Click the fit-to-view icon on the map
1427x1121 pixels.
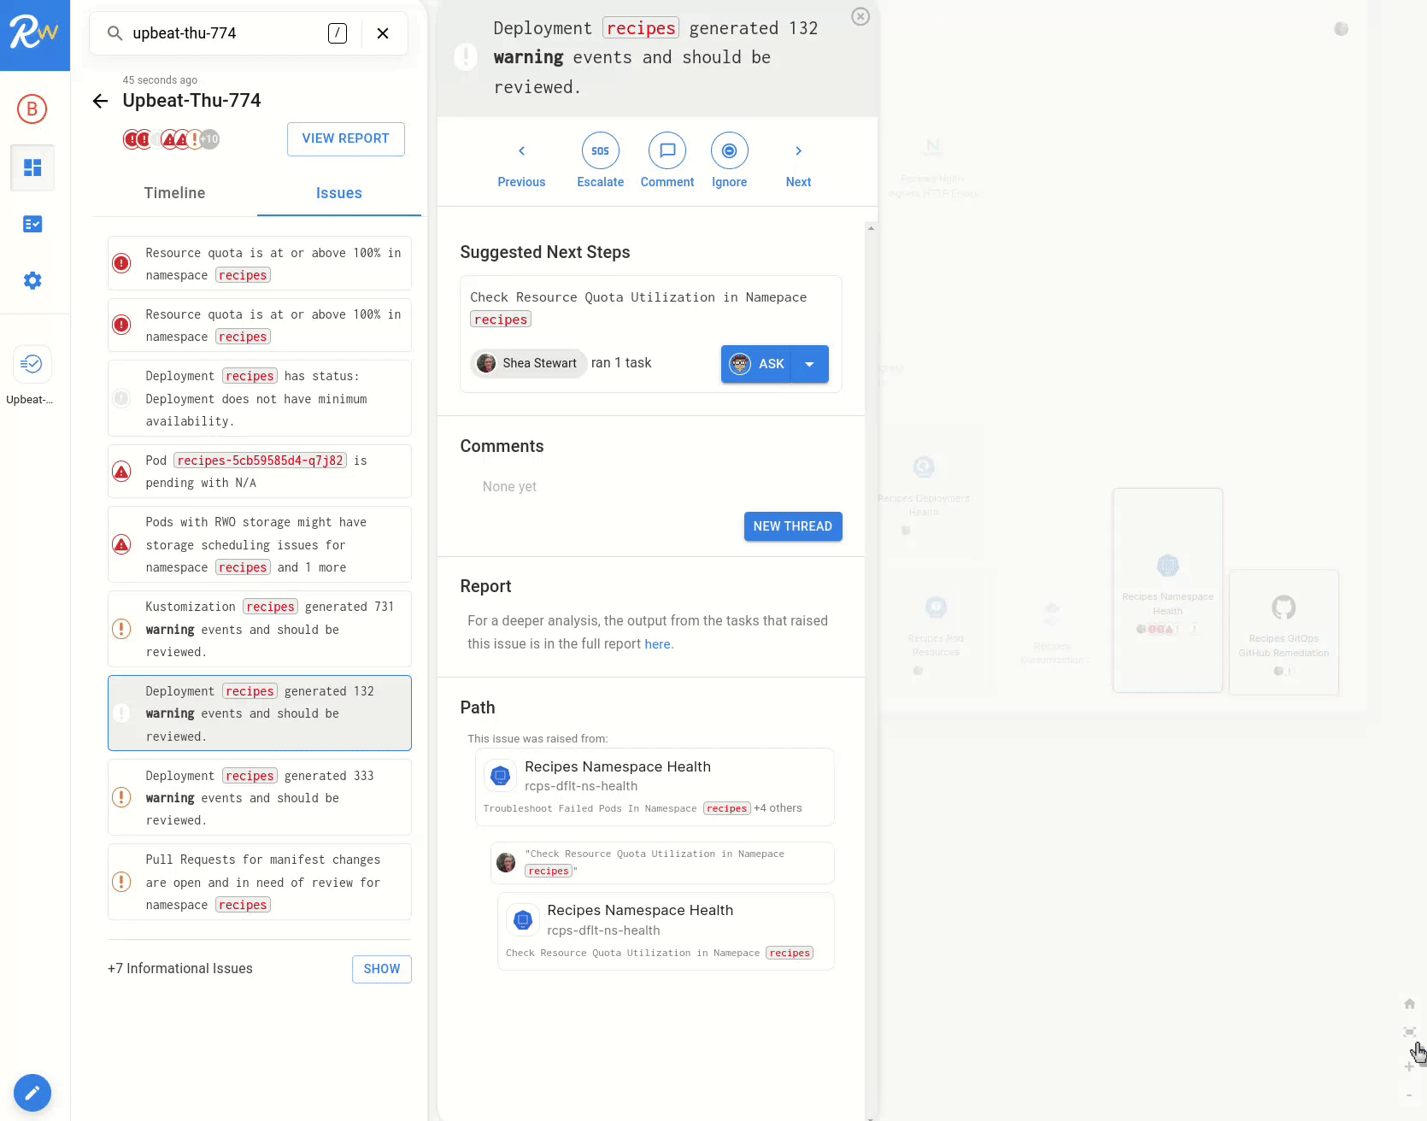(x=1411, y=1032)
